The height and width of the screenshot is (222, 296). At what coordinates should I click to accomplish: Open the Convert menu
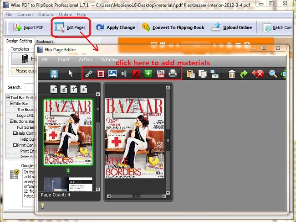25,15
